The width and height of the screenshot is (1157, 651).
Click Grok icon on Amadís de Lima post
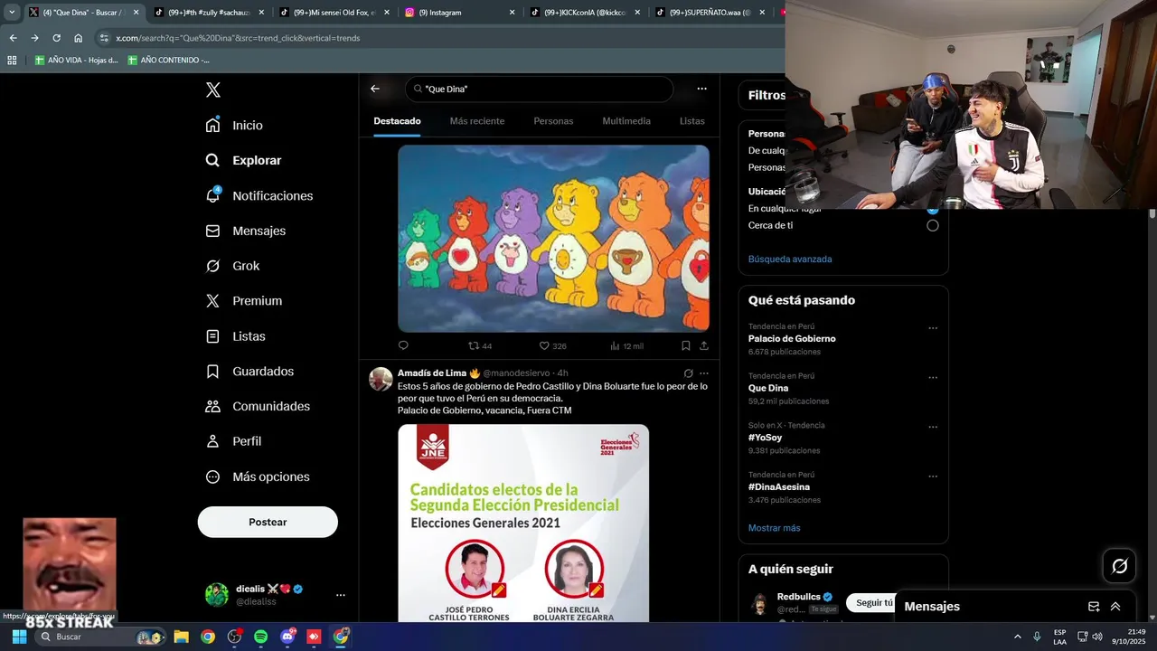point(688,373)
